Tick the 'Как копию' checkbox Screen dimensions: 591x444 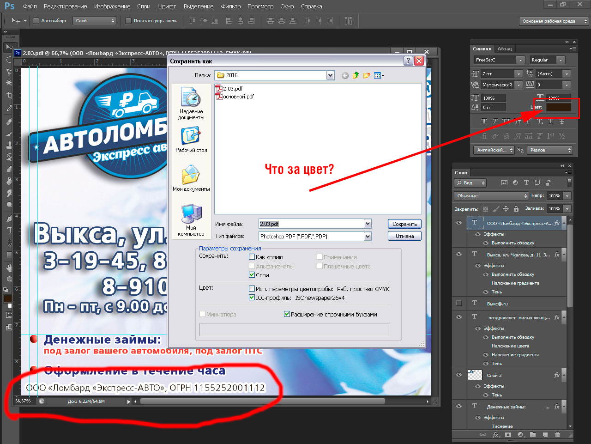tap(252, 257)
